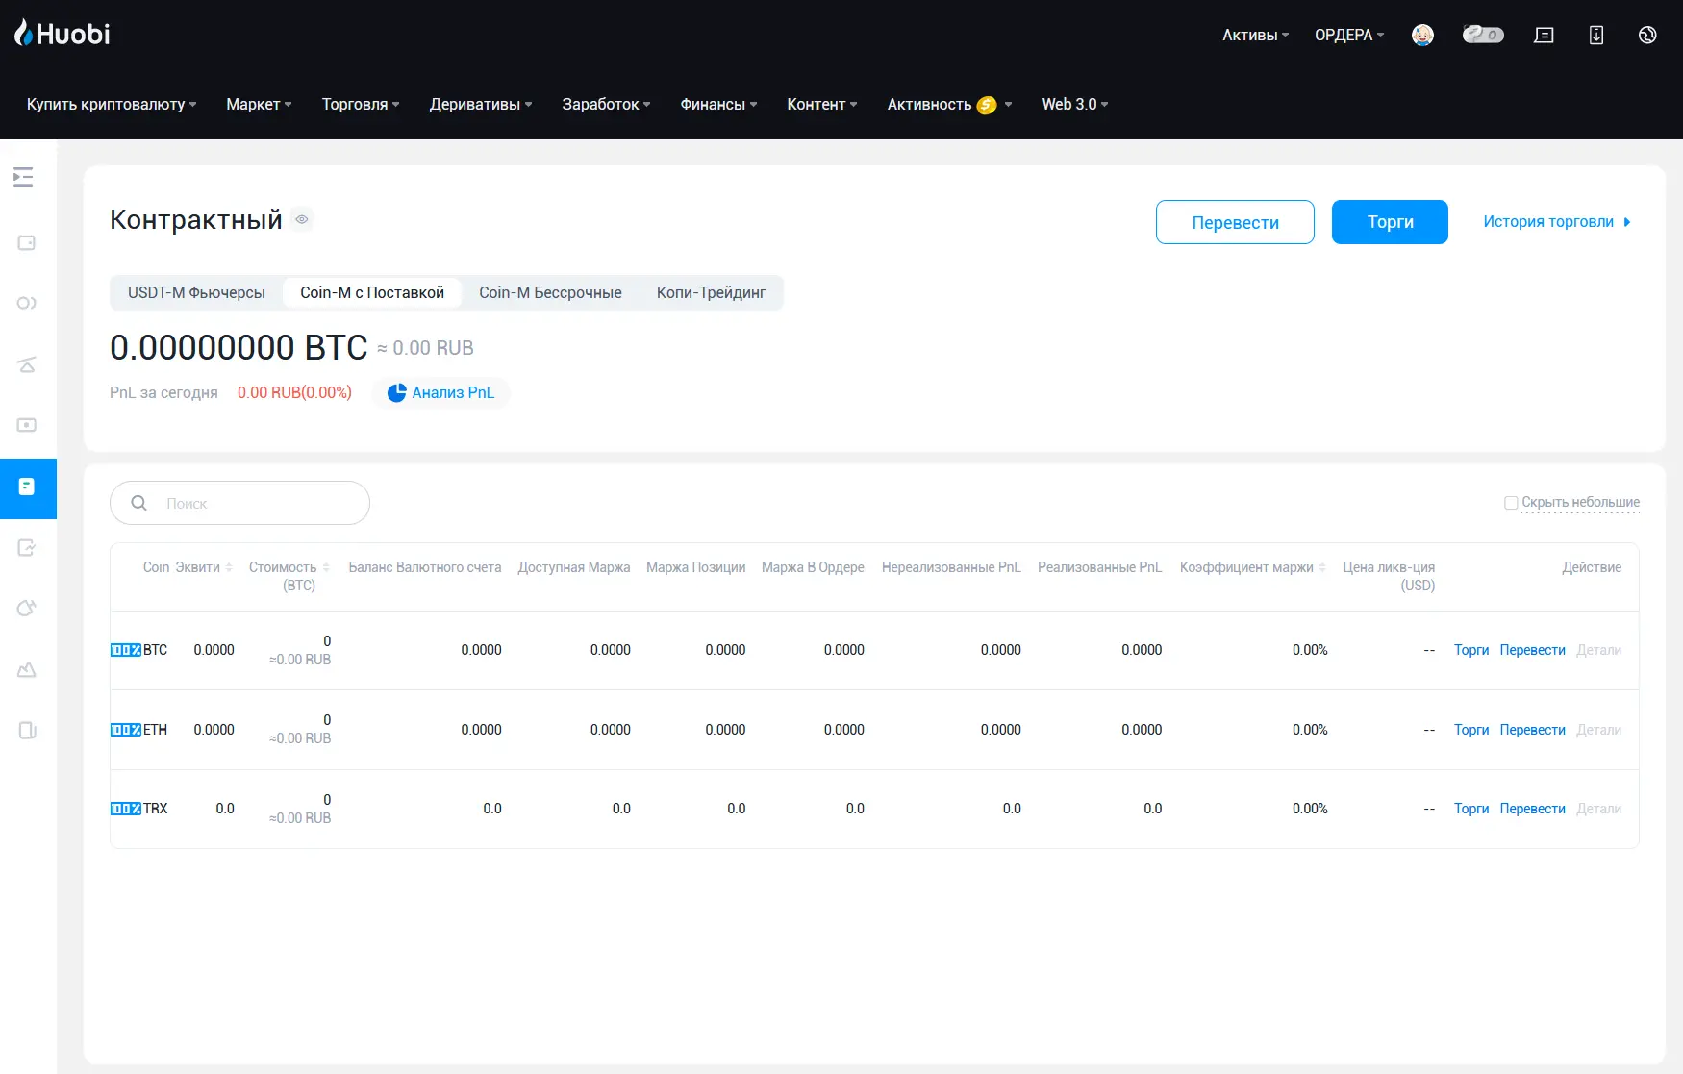Click the highlighted contract account sidebar icon

point(27,487)
